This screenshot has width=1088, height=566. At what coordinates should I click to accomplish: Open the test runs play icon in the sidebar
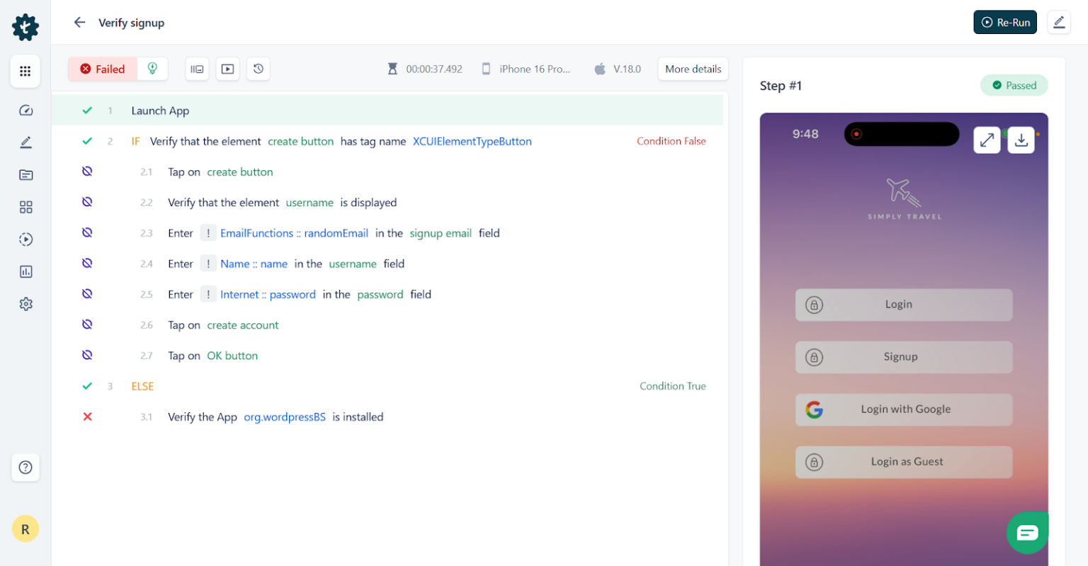point(25,239)
